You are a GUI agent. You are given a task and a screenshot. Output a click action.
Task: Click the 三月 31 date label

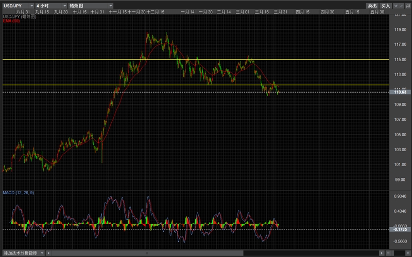281,12
